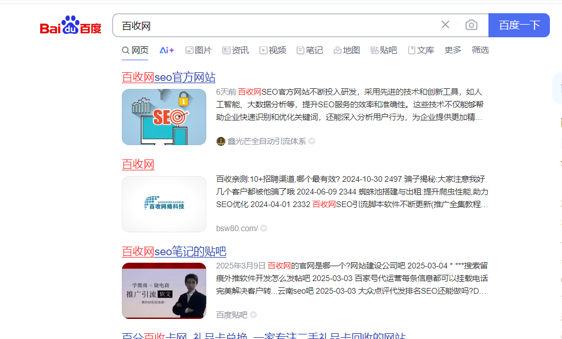Click snippet text starting 百收亲测:10+招聘渠道
The width and height of the screenshot is (562, 339).
click(x=352, y=192)
